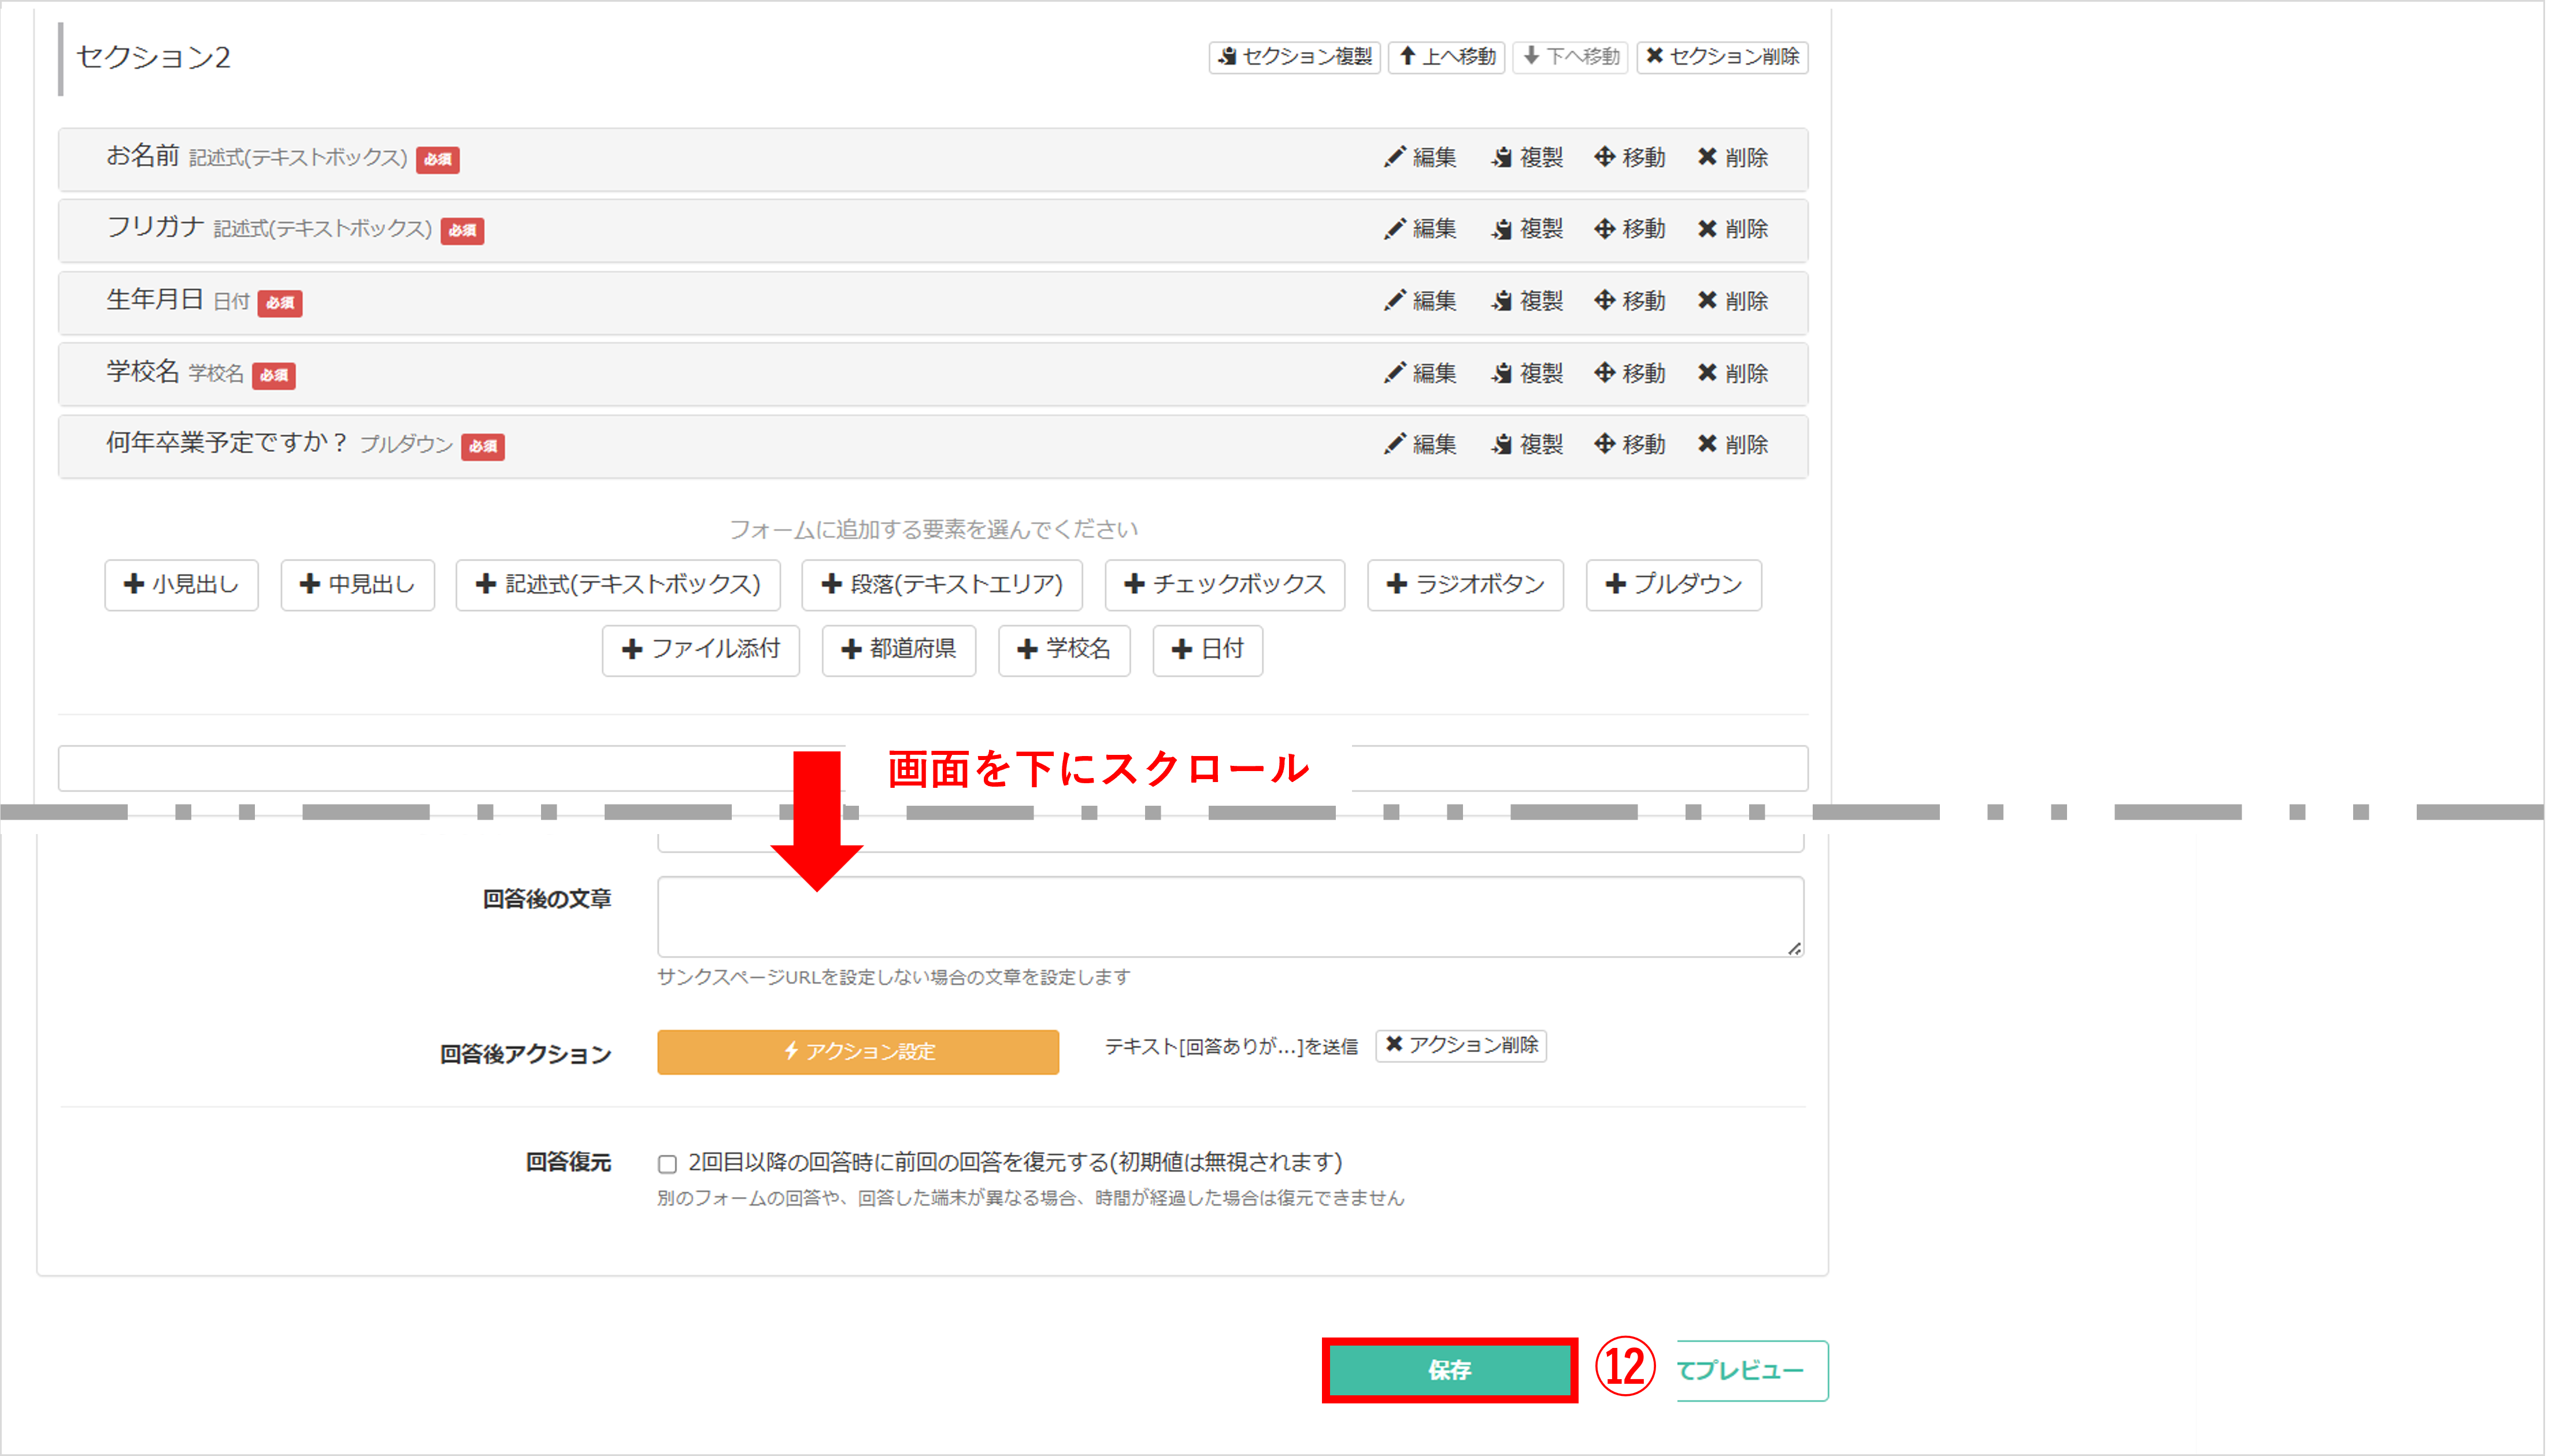Viewport: 2552px width, 1456px height.
Task: Enable 回答復元 checkbox
Action: click(x=668, y=1164)
